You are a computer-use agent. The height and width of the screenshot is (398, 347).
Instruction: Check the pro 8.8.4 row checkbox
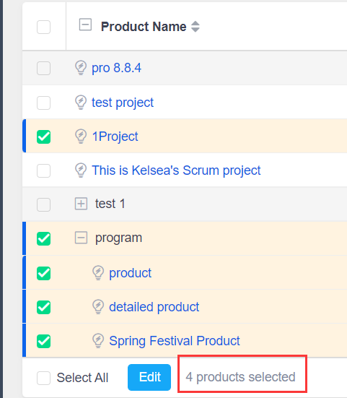[43, 69]
